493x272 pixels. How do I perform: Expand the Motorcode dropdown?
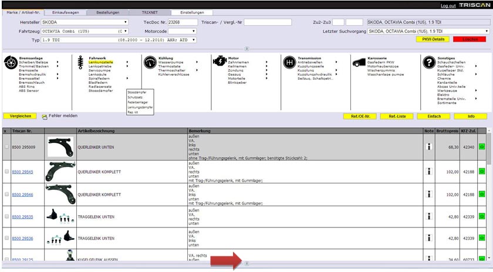183,31
